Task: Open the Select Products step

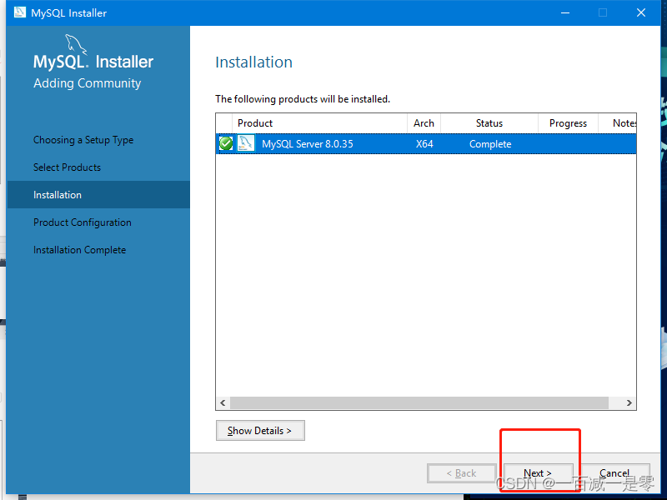Action: (68, 167)
